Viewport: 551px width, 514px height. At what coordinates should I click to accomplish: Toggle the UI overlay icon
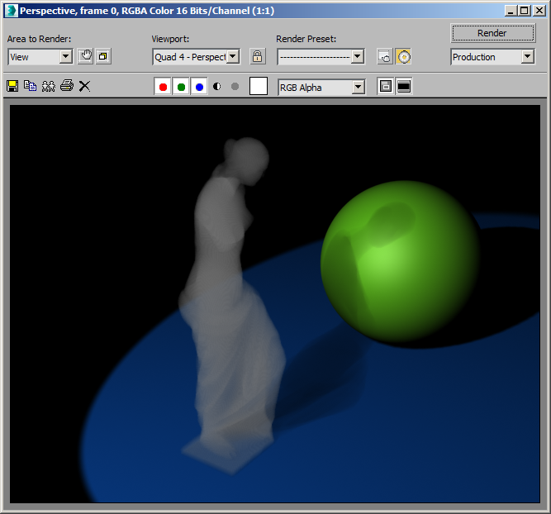pyautogui.click(x=386, y=86)
